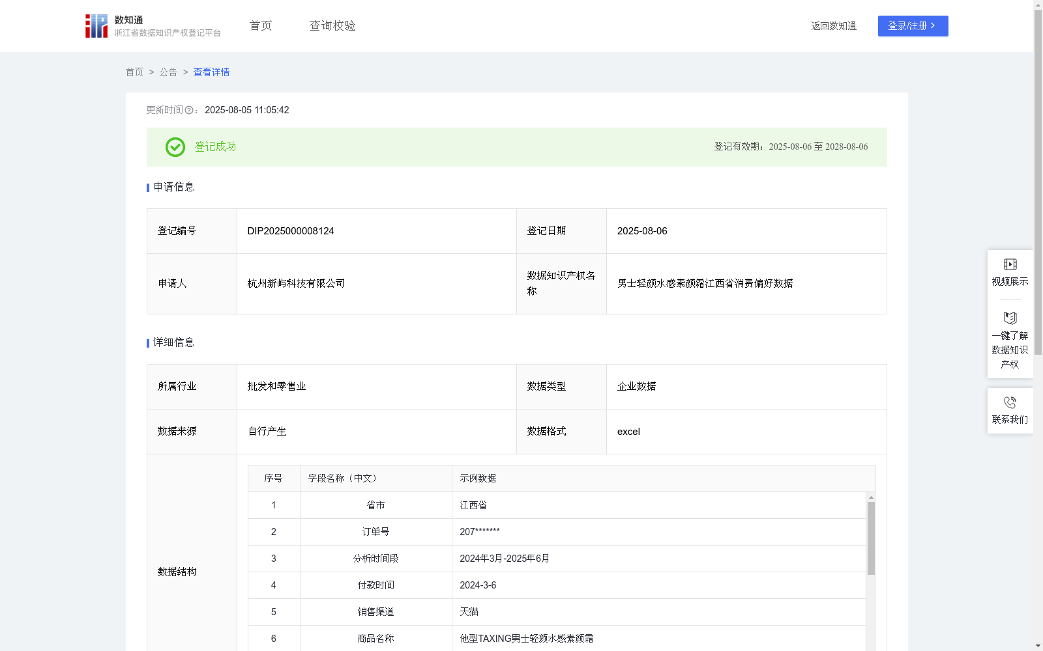Image resolution: width=1043 pixels, height=651 pixels.
Task: Go to 首页 in the breadcrumb
Action: [134, 72]
